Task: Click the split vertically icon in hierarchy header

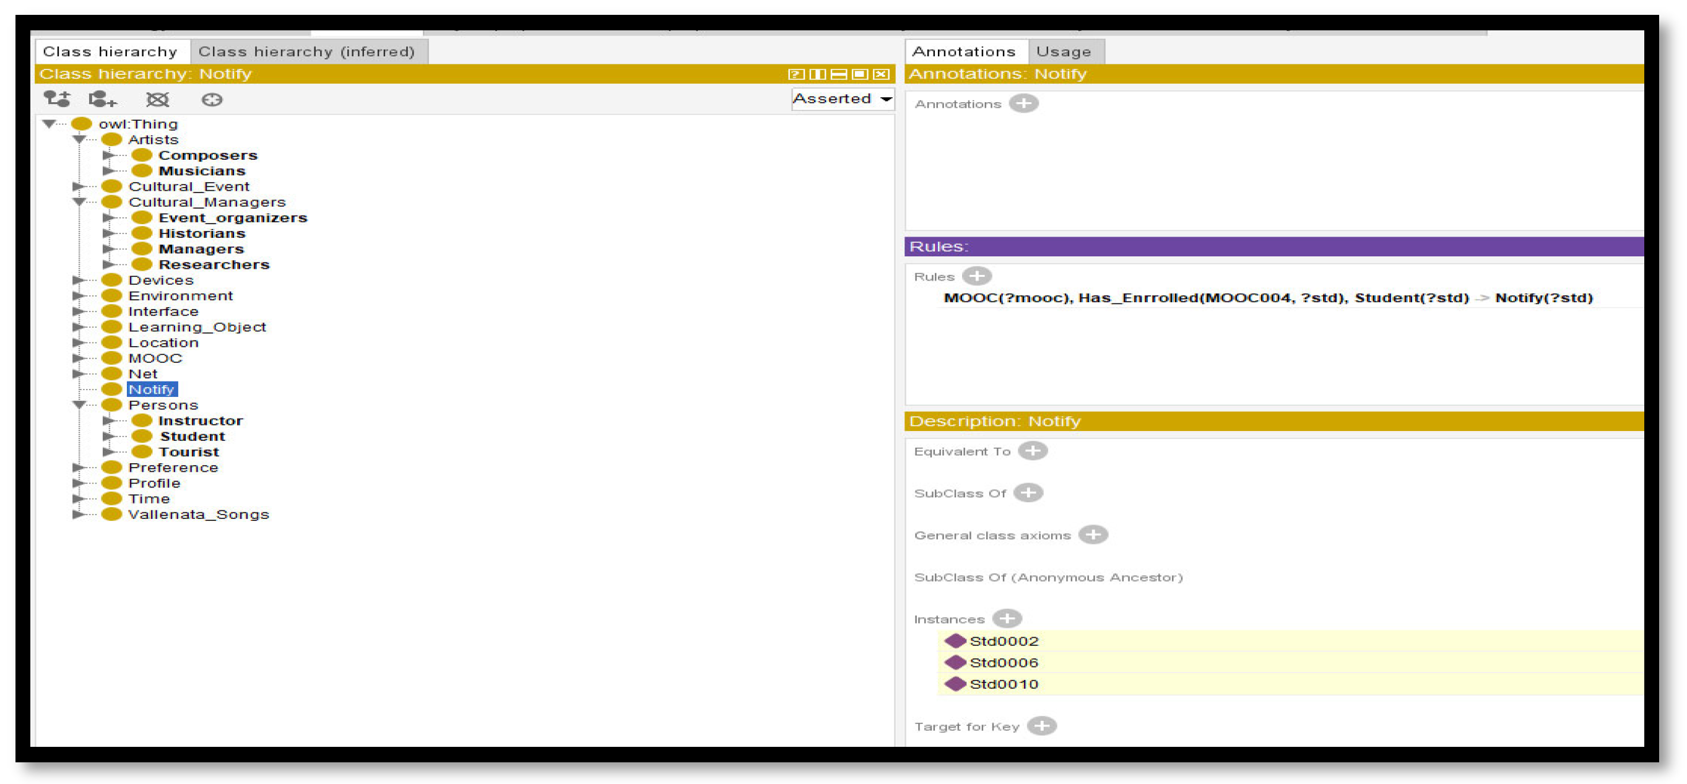Action: coord(817,74)
